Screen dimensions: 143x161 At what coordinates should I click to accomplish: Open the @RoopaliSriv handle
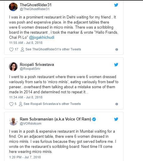[30, 69]
